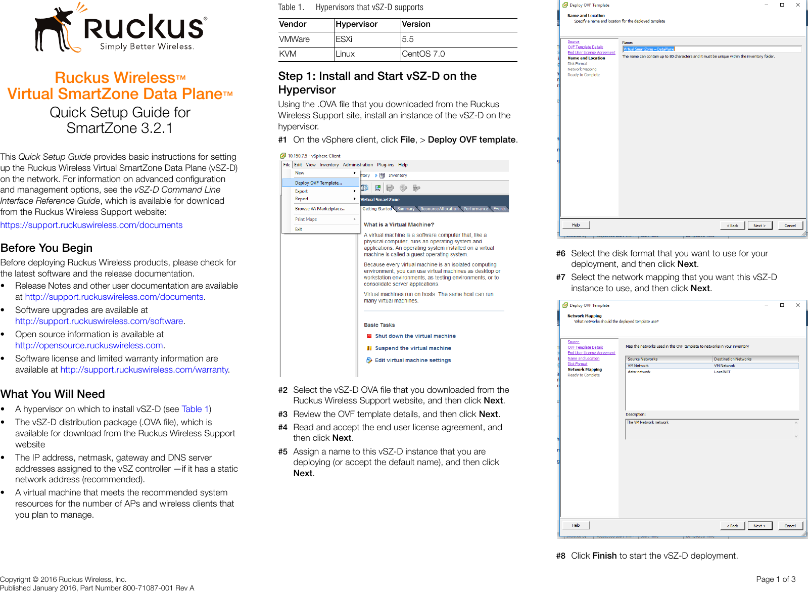
Task: Click OVF Template Details in Name and Location dialog
Action: 585,47
